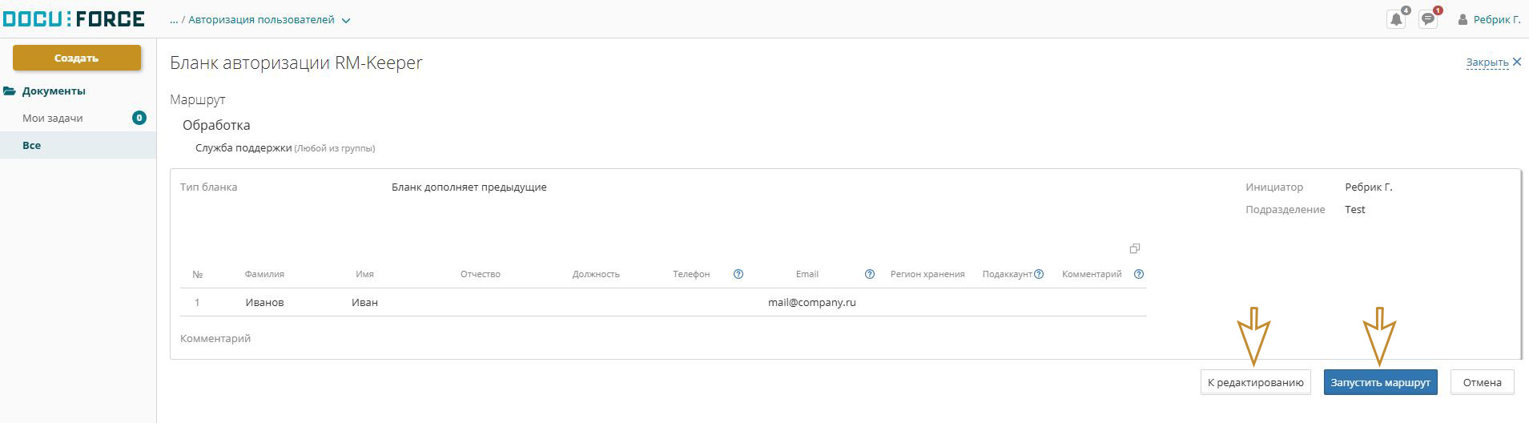This screenshot has height=423, width=1529.
Task: Click the Подразделение label
Action: 1286,209
